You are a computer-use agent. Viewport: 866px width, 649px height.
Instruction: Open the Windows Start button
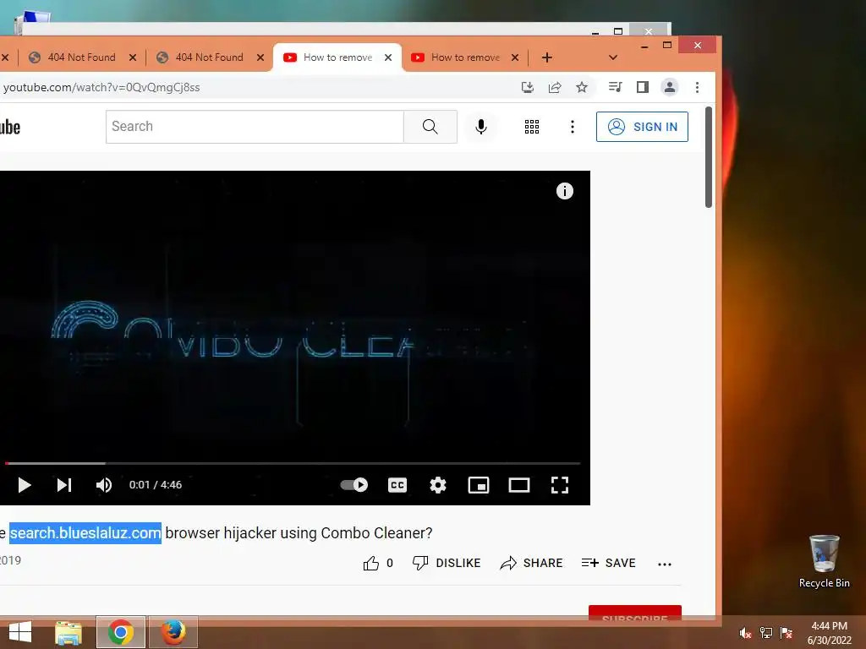tap(20, 632)
